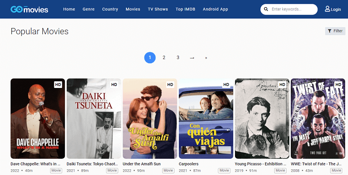The height and width of the screenshot is (175, 348).
Task: Open the Home menu item
Action: point(69,10)
